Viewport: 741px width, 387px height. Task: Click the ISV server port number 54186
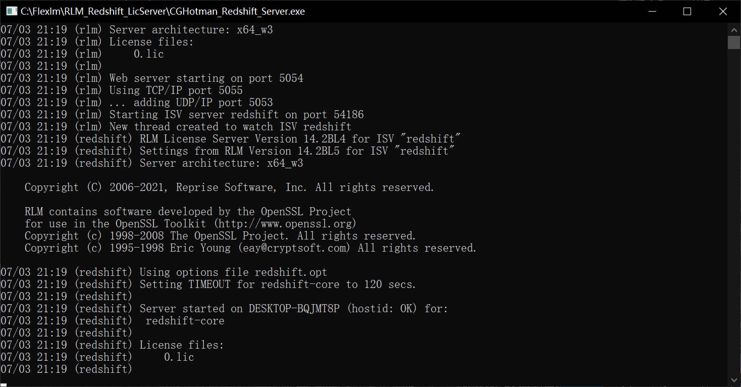click(348, 115)
